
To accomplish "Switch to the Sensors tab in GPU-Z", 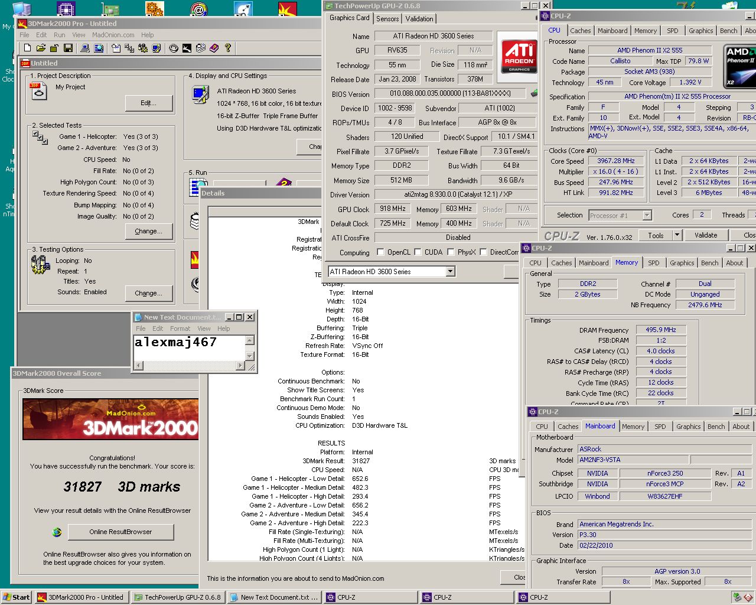I will pos(387,19).
